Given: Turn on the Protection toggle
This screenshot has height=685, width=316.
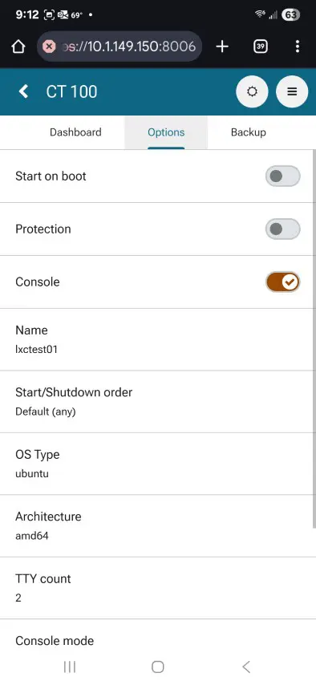Looking at the screenshot, I should point(283,229).
